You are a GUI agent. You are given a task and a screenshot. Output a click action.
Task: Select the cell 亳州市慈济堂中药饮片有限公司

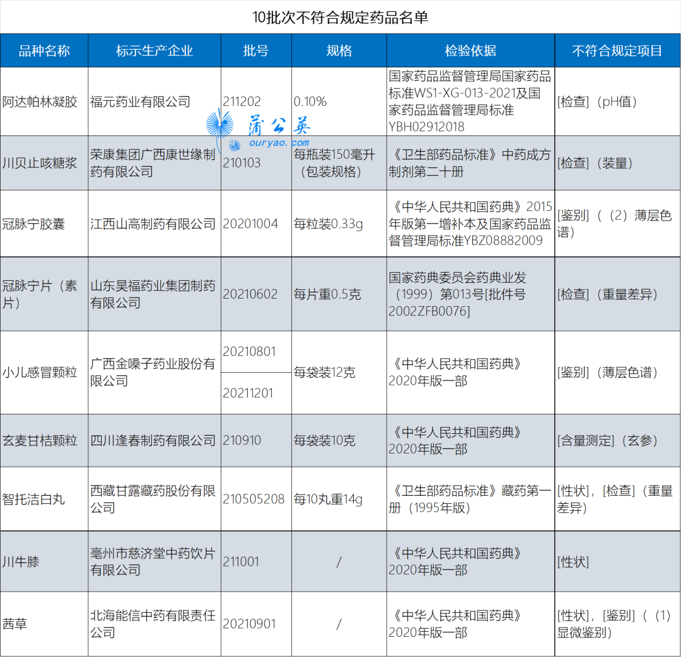(154, 561)
